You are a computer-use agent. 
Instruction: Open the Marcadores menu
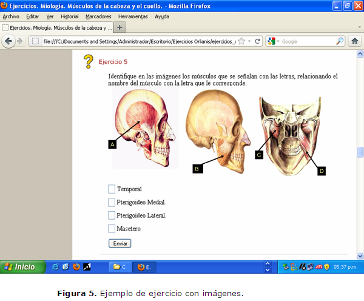pyautogui.click(x=98, y=16)
